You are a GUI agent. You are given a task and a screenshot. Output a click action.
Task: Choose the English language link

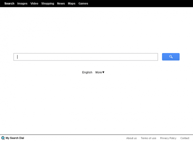pyautogui.click(x=87, y=73)
